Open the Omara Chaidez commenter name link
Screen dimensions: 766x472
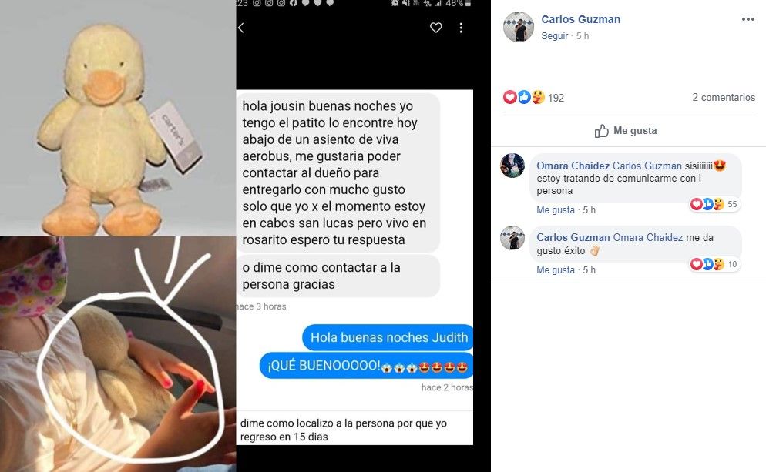[x=573, y=166]
